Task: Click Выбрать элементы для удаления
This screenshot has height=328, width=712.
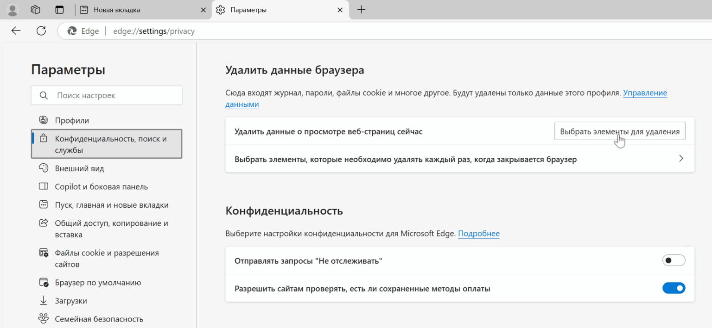Action: pos(620,131)
